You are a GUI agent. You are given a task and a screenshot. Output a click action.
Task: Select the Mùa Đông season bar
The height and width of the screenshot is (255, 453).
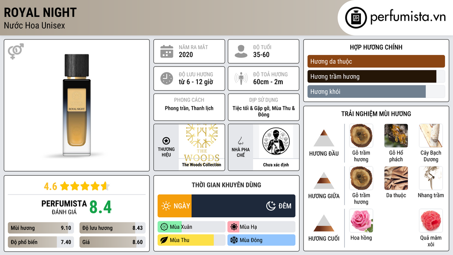click(261, 240)
